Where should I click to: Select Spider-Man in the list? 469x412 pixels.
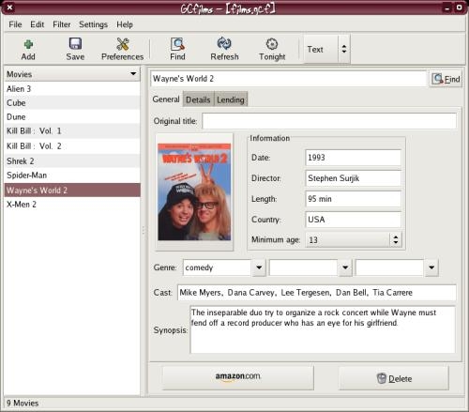tap(72, 175)
